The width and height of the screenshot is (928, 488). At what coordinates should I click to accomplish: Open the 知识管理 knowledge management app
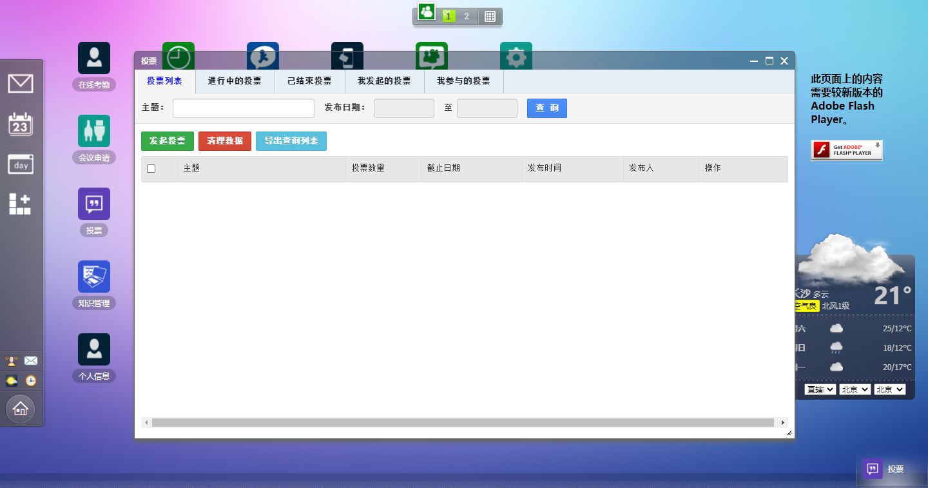(x=93, y=276)
